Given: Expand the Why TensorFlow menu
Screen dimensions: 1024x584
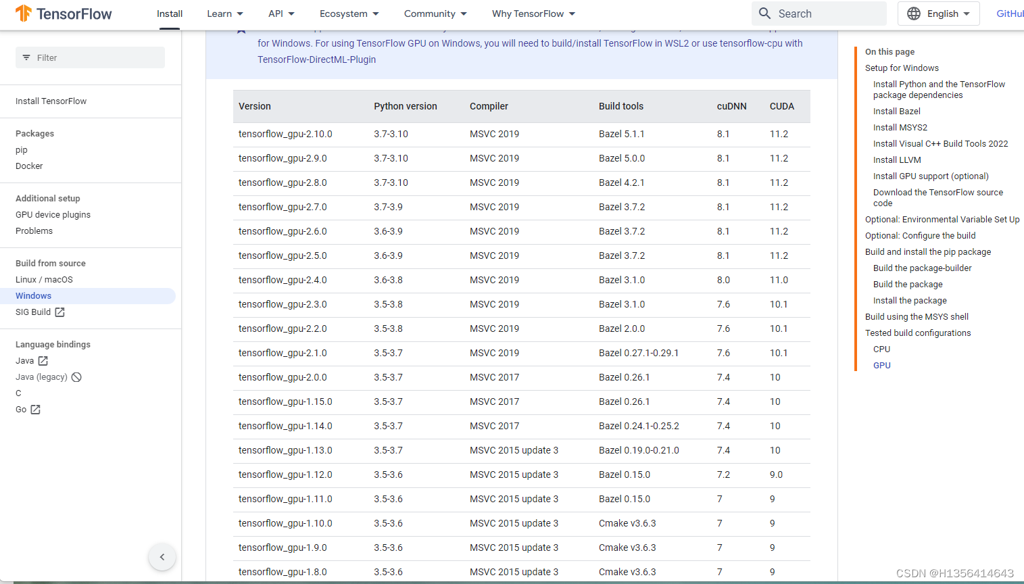Looking at the screenshot, I should [x=534, y=14].
